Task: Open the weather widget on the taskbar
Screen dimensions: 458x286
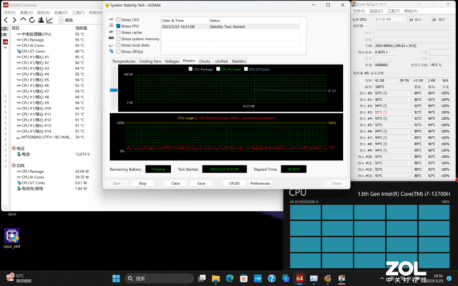Action: pos(14,277)
